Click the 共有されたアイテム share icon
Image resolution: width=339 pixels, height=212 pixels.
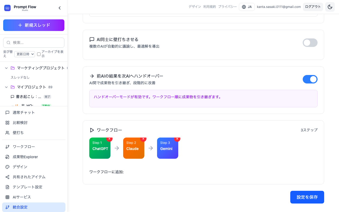(x=7, y=177)
